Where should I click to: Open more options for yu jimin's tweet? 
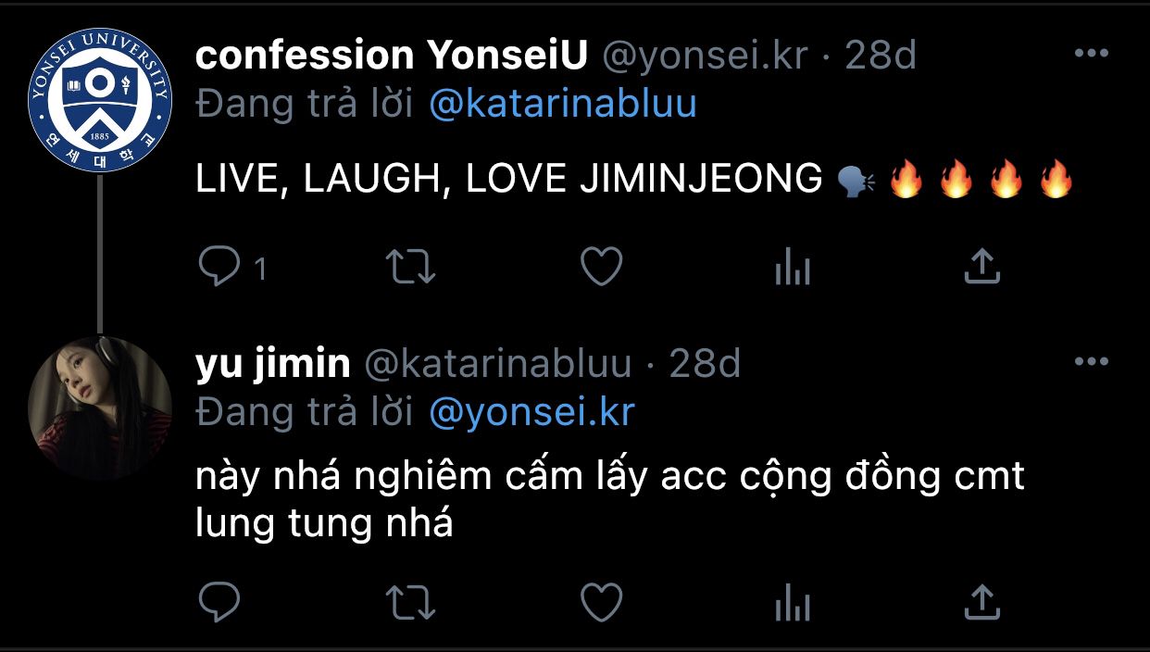[x=1091, y=362]
